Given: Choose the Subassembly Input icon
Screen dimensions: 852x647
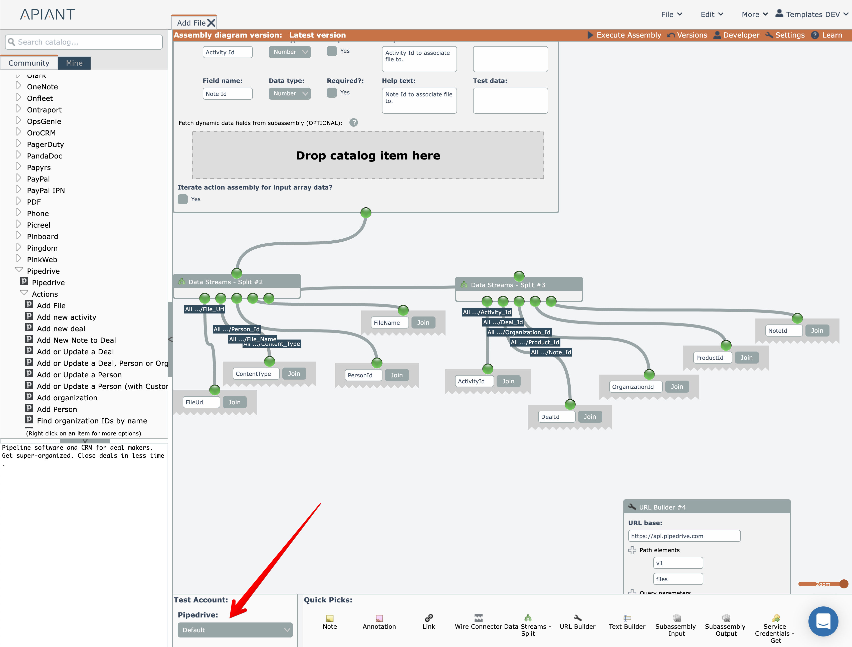Looking at the screenshot, I should 676,618.
